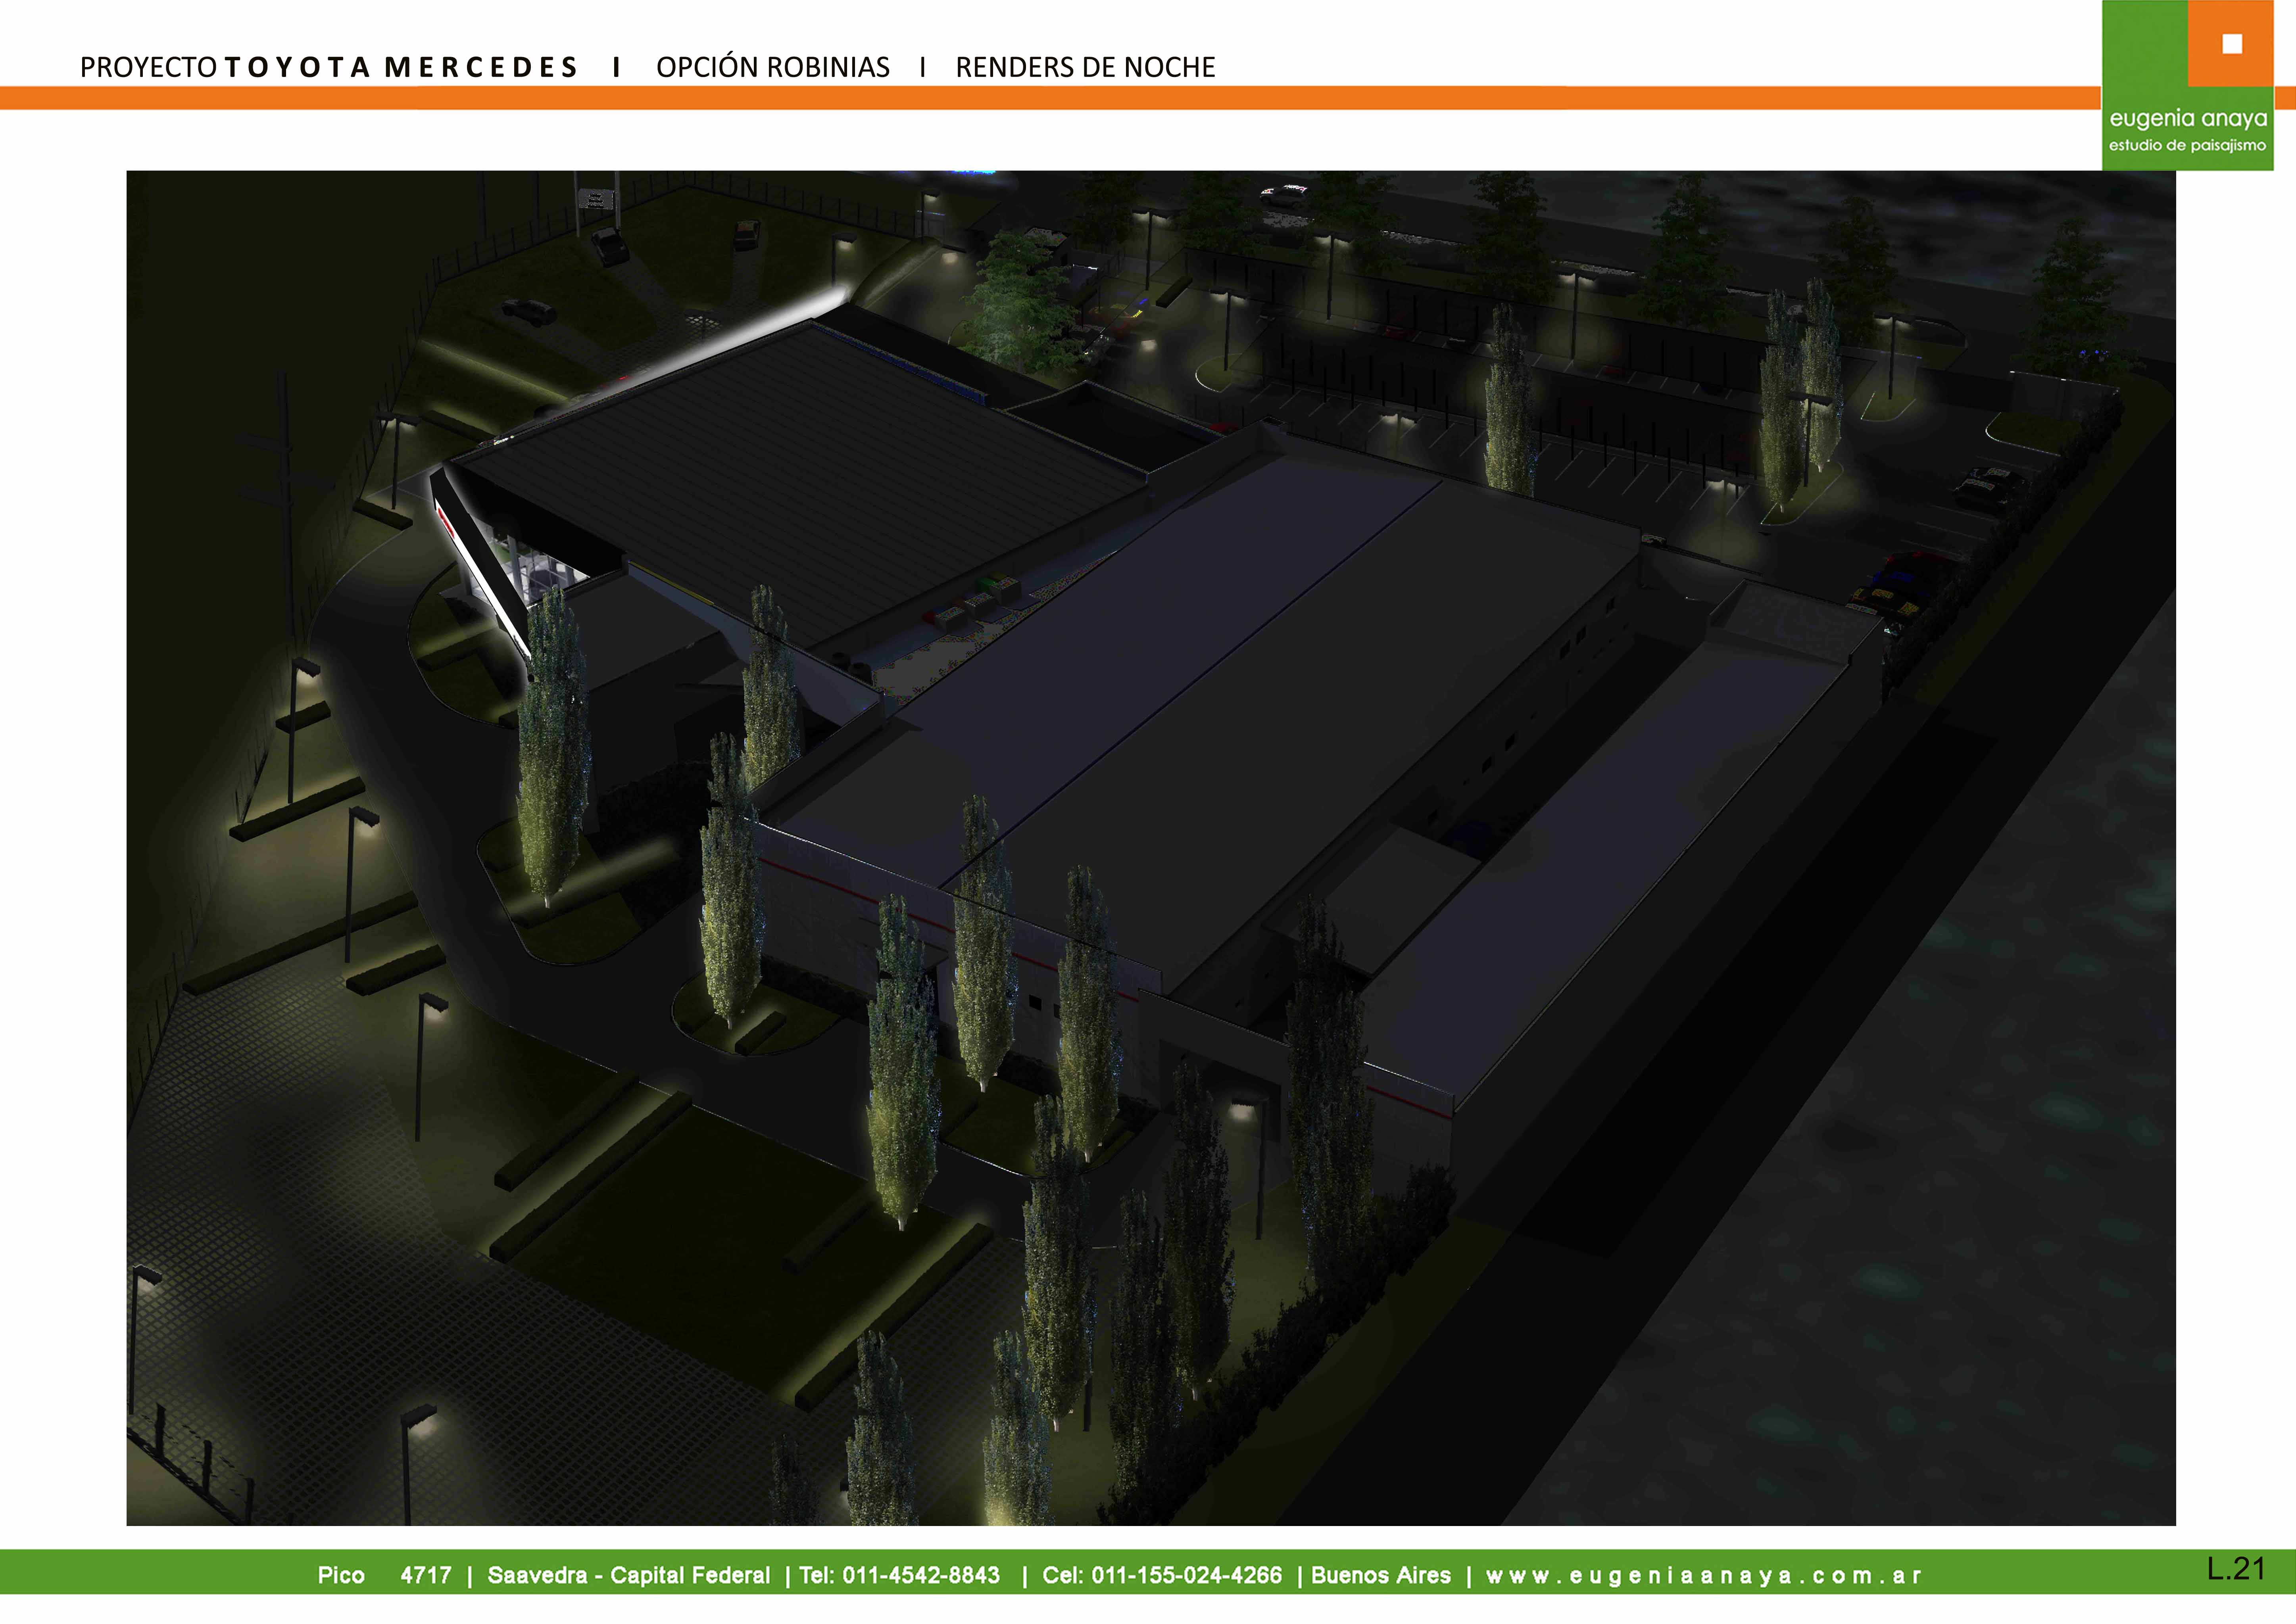
Task: Click the night render aerial image
Action: point(1151,848)
